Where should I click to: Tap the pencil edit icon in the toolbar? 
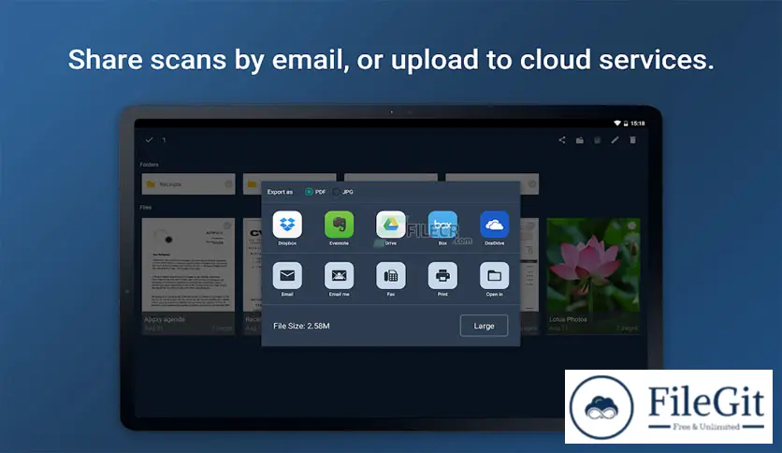click(615, 140)
